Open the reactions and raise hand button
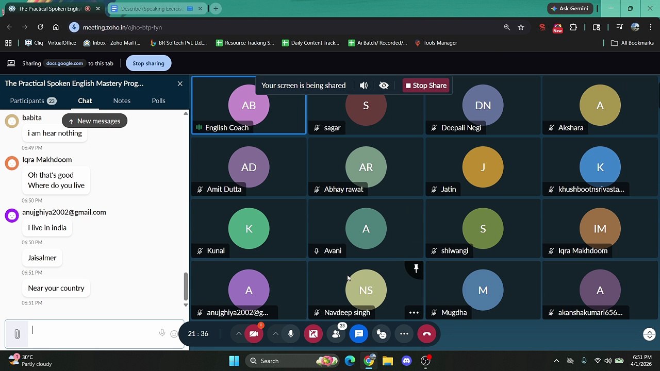660x371 pixels. tap(382, 334)
